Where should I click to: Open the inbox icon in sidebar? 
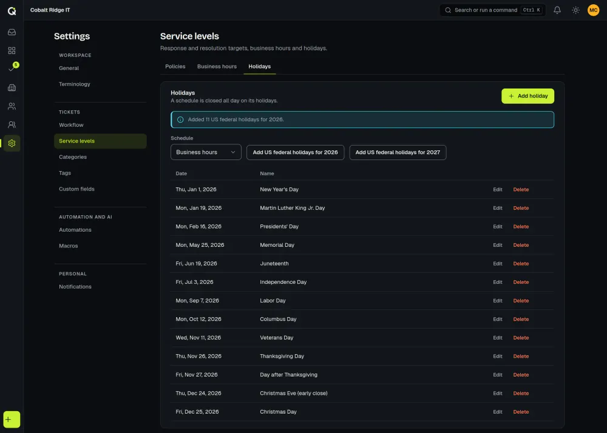(12, 32)
